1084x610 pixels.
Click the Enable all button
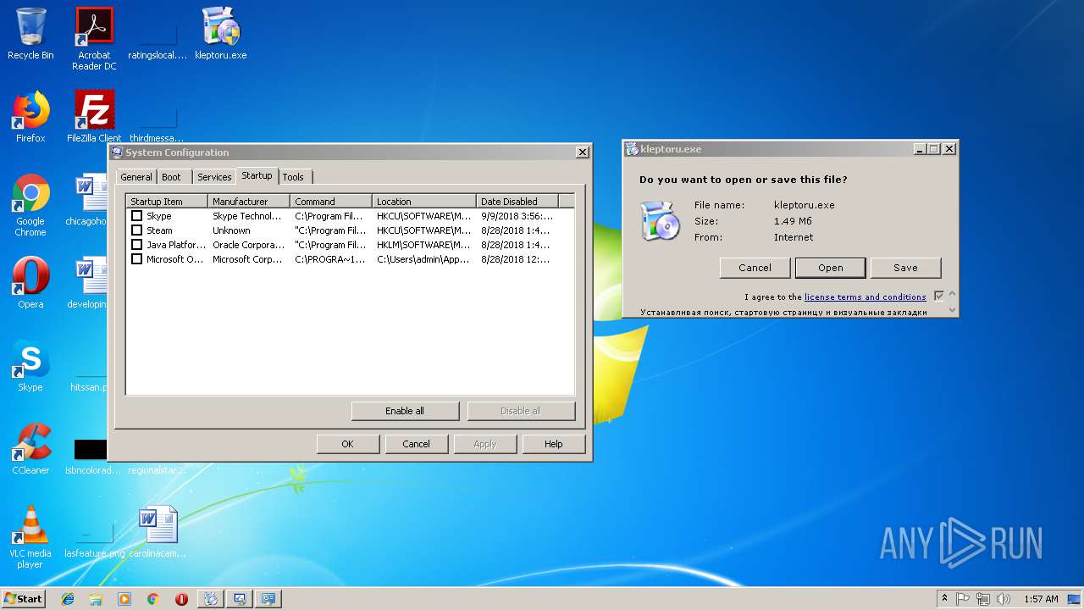pyautogui.click(x=405, y=411)
